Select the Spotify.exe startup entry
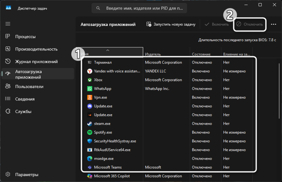 (x=103, y=132)
